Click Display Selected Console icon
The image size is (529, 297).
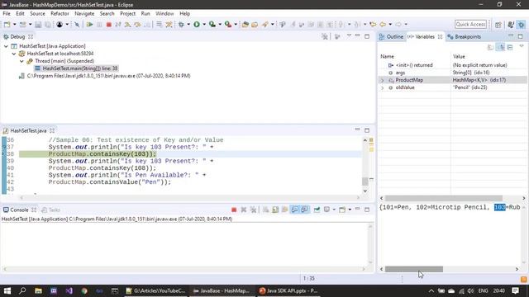point(326,210)
